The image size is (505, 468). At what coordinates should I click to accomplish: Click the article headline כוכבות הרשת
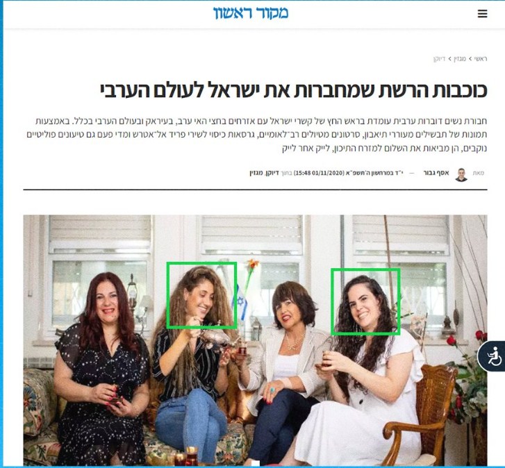pos(293,90)
